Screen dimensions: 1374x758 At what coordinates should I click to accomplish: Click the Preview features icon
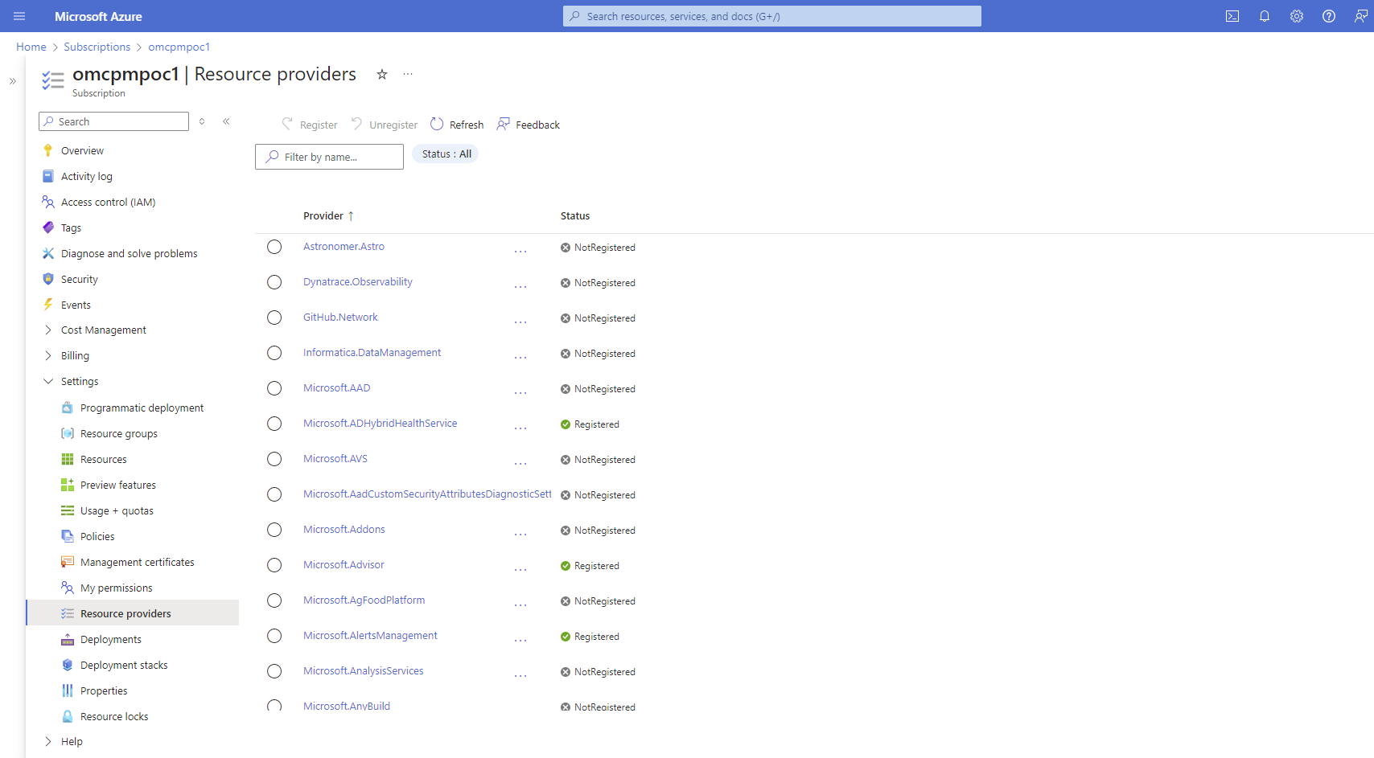(x=68, y=485)
